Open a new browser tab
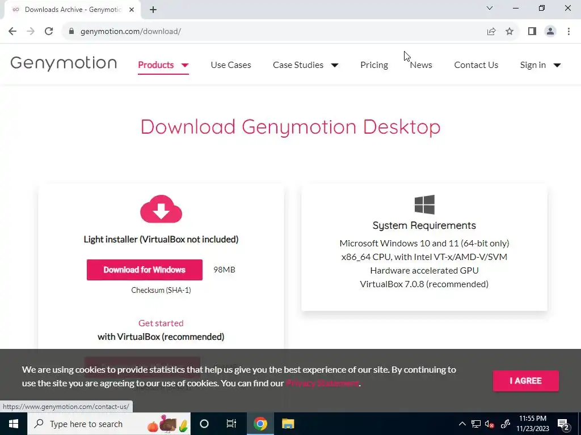 point(153,10)
